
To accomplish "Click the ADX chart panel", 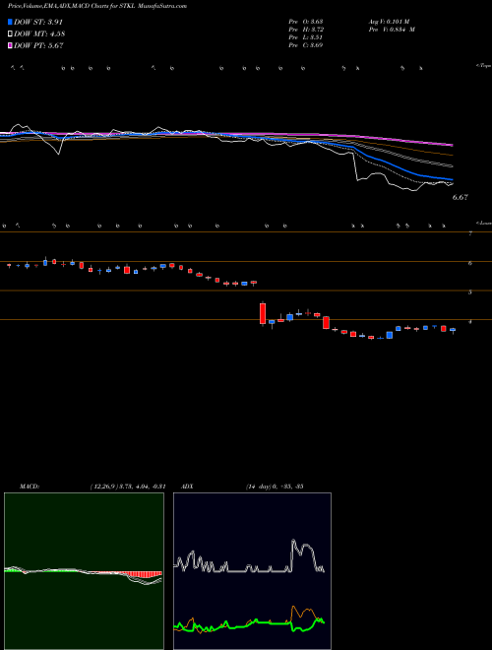I will coord(252,571).
